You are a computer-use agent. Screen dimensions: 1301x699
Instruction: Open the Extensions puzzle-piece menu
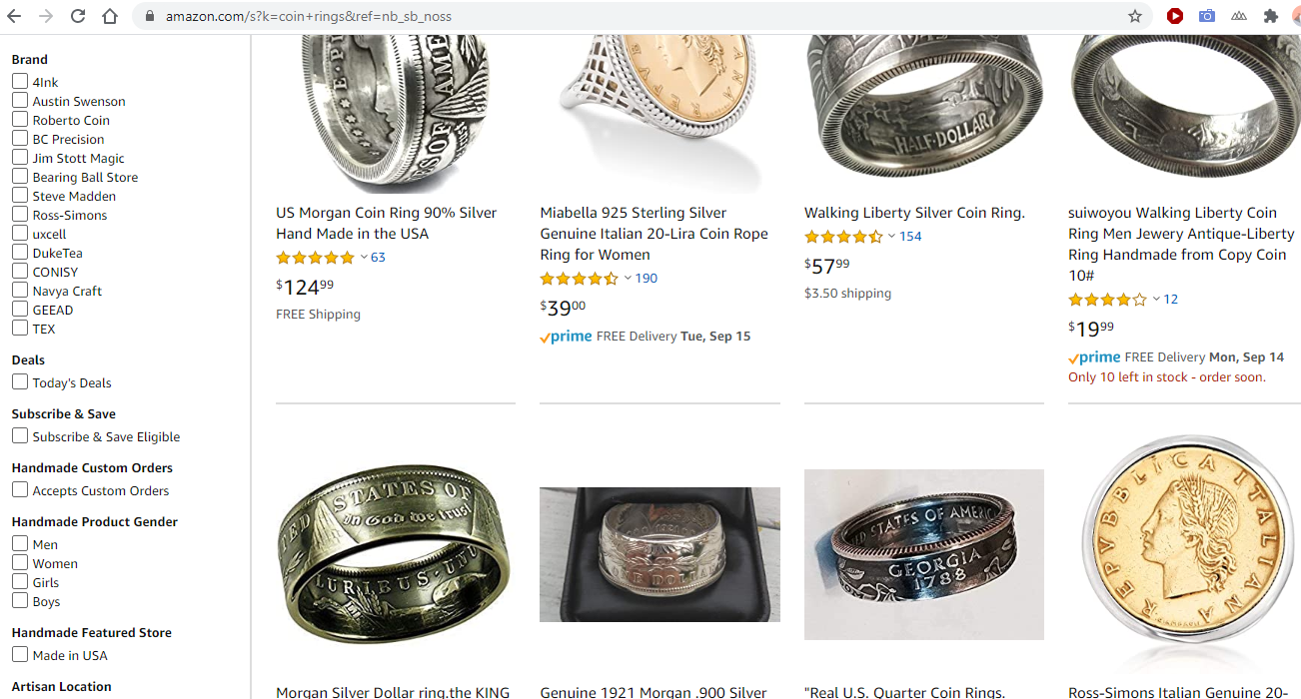pos(1271,16)
